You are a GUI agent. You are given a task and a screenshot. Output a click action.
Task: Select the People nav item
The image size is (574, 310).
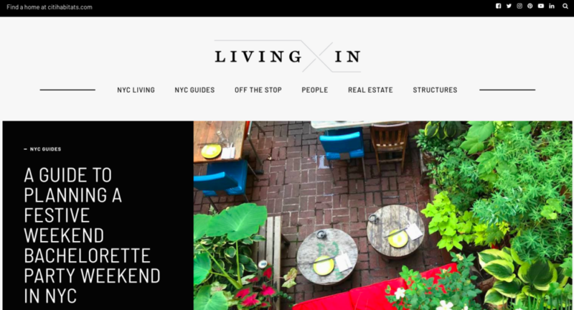[315, 90]
